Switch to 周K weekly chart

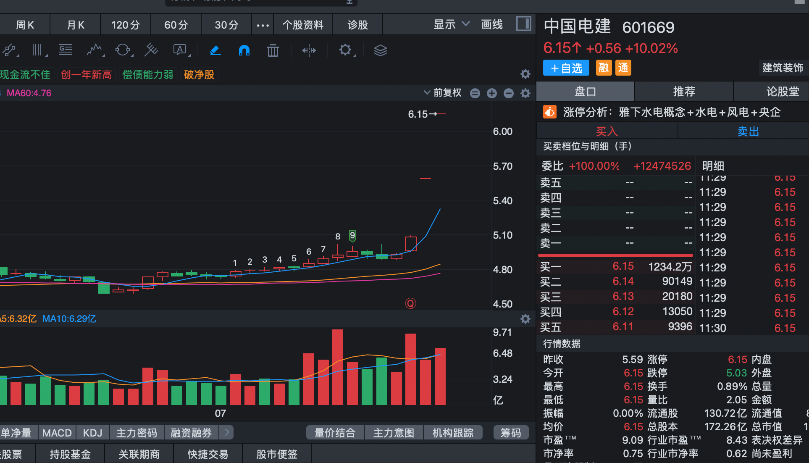click(25, 25)
